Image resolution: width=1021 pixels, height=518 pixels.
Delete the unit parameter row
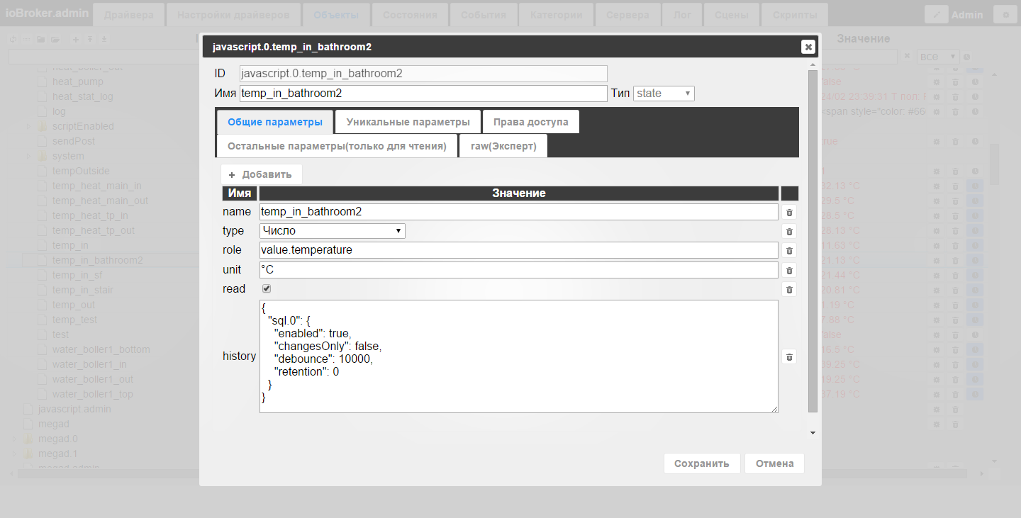(789, 270)
